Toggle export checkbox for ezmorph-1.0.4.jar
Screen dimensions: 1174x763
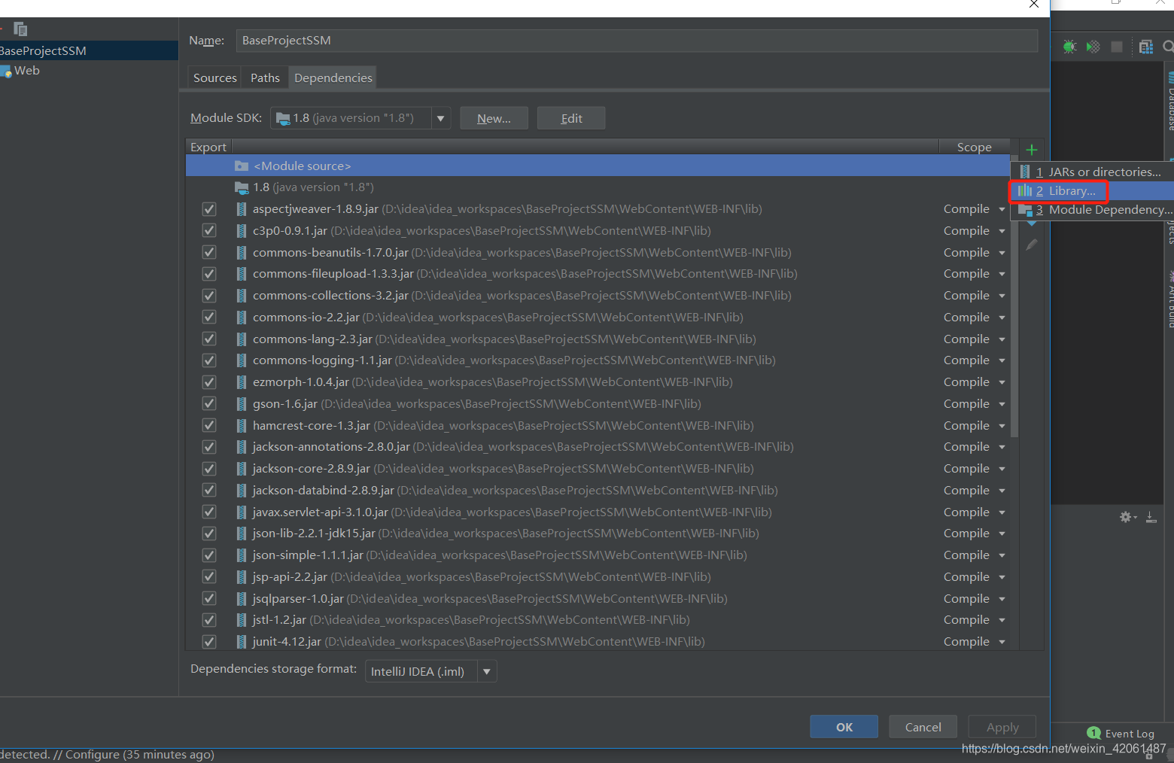(209, 382)
